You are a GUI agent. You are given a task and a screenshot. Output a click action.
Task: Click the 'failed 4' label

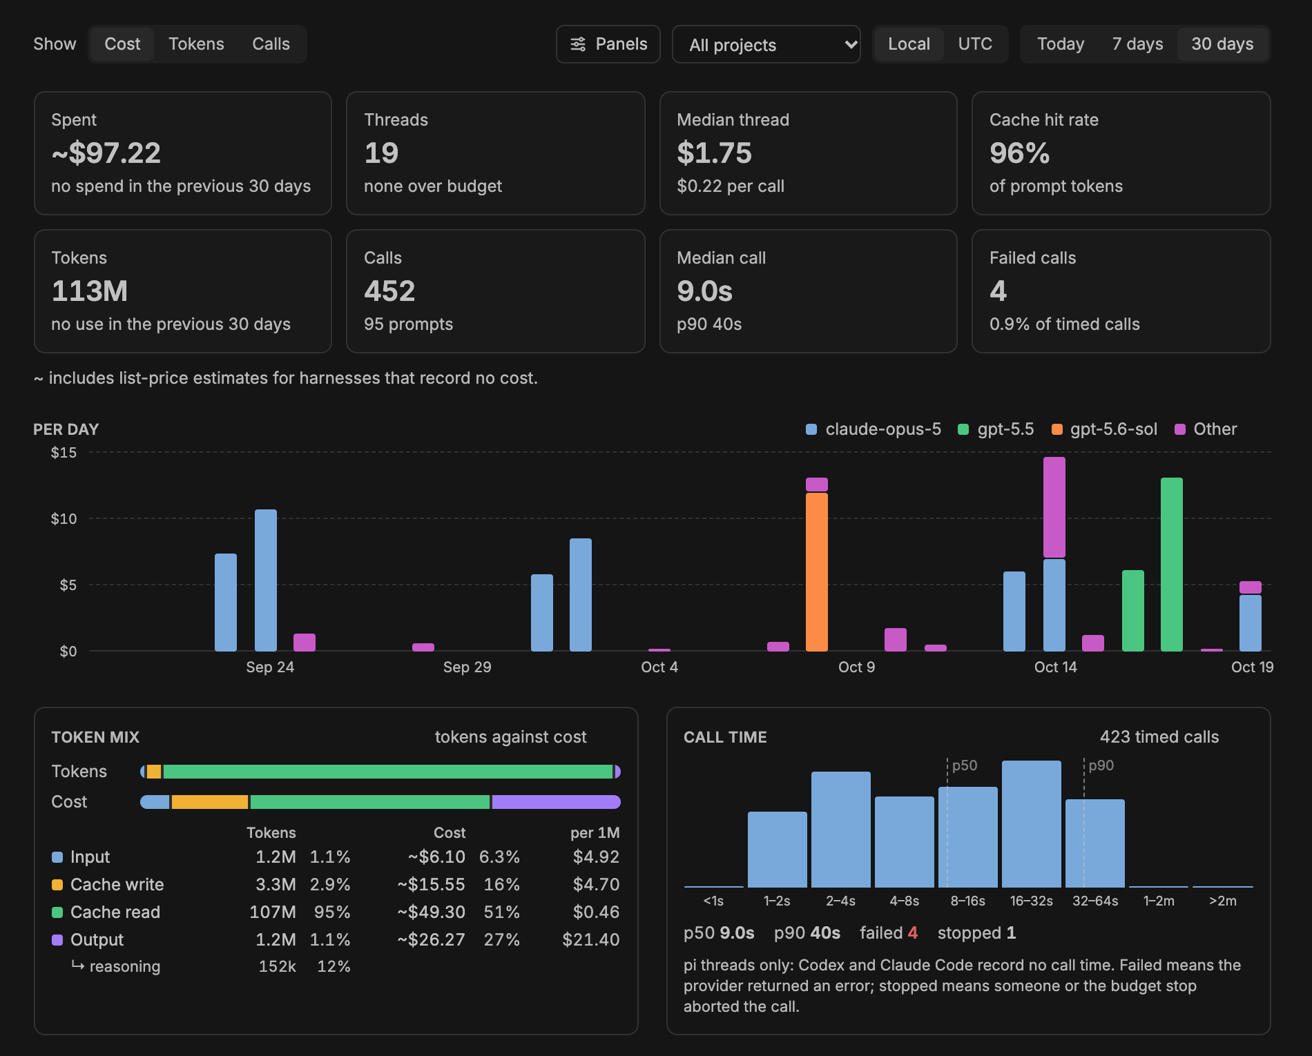click(x=889, y=933)
